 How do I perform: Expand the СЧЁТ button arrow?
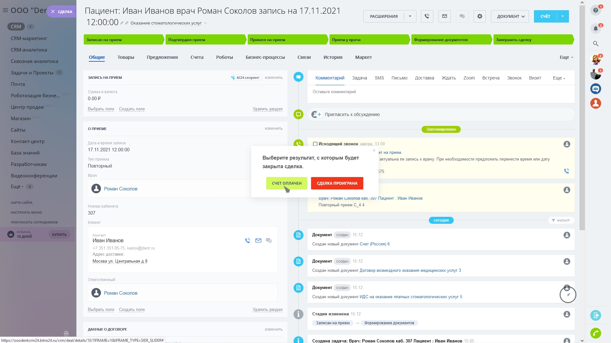563,16
